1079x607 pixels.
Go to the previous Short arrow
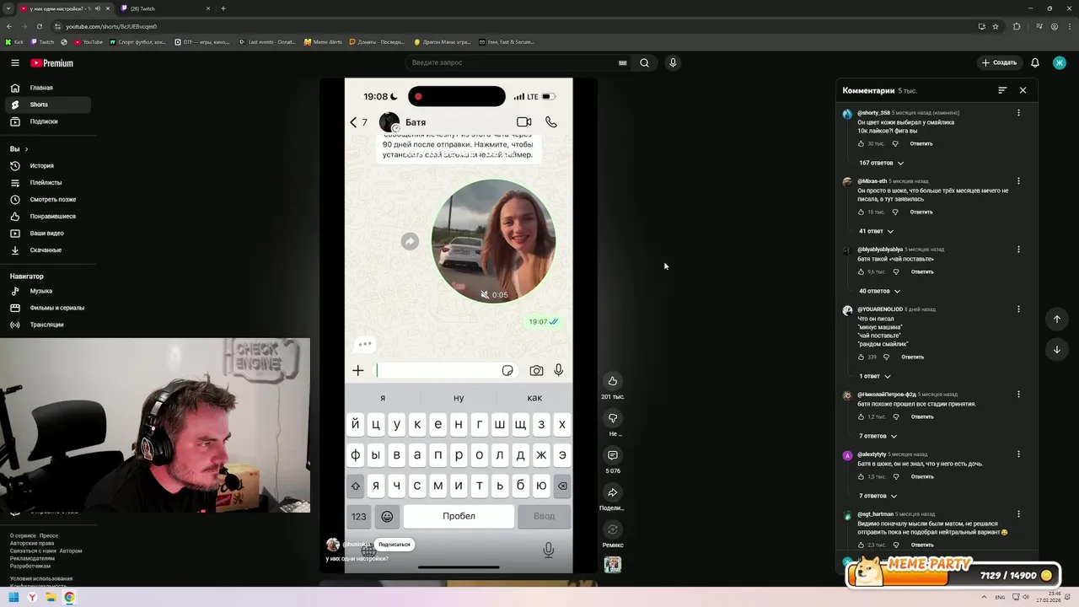[x=1057, y=319]
